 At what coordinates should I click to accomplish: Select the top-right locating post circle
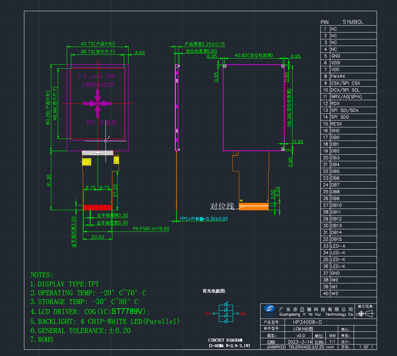[x=283, y=66]
